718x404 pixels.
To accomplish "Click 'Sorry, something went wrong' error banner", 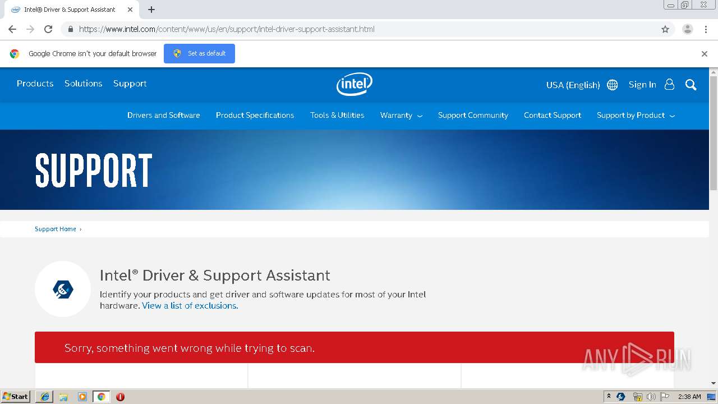I will 355,347.
